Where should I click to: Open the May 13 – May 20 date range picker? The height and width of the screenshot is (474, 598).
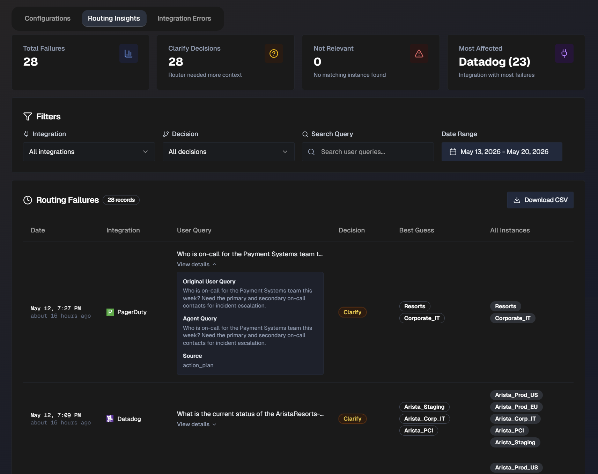[x=502, y=152]
